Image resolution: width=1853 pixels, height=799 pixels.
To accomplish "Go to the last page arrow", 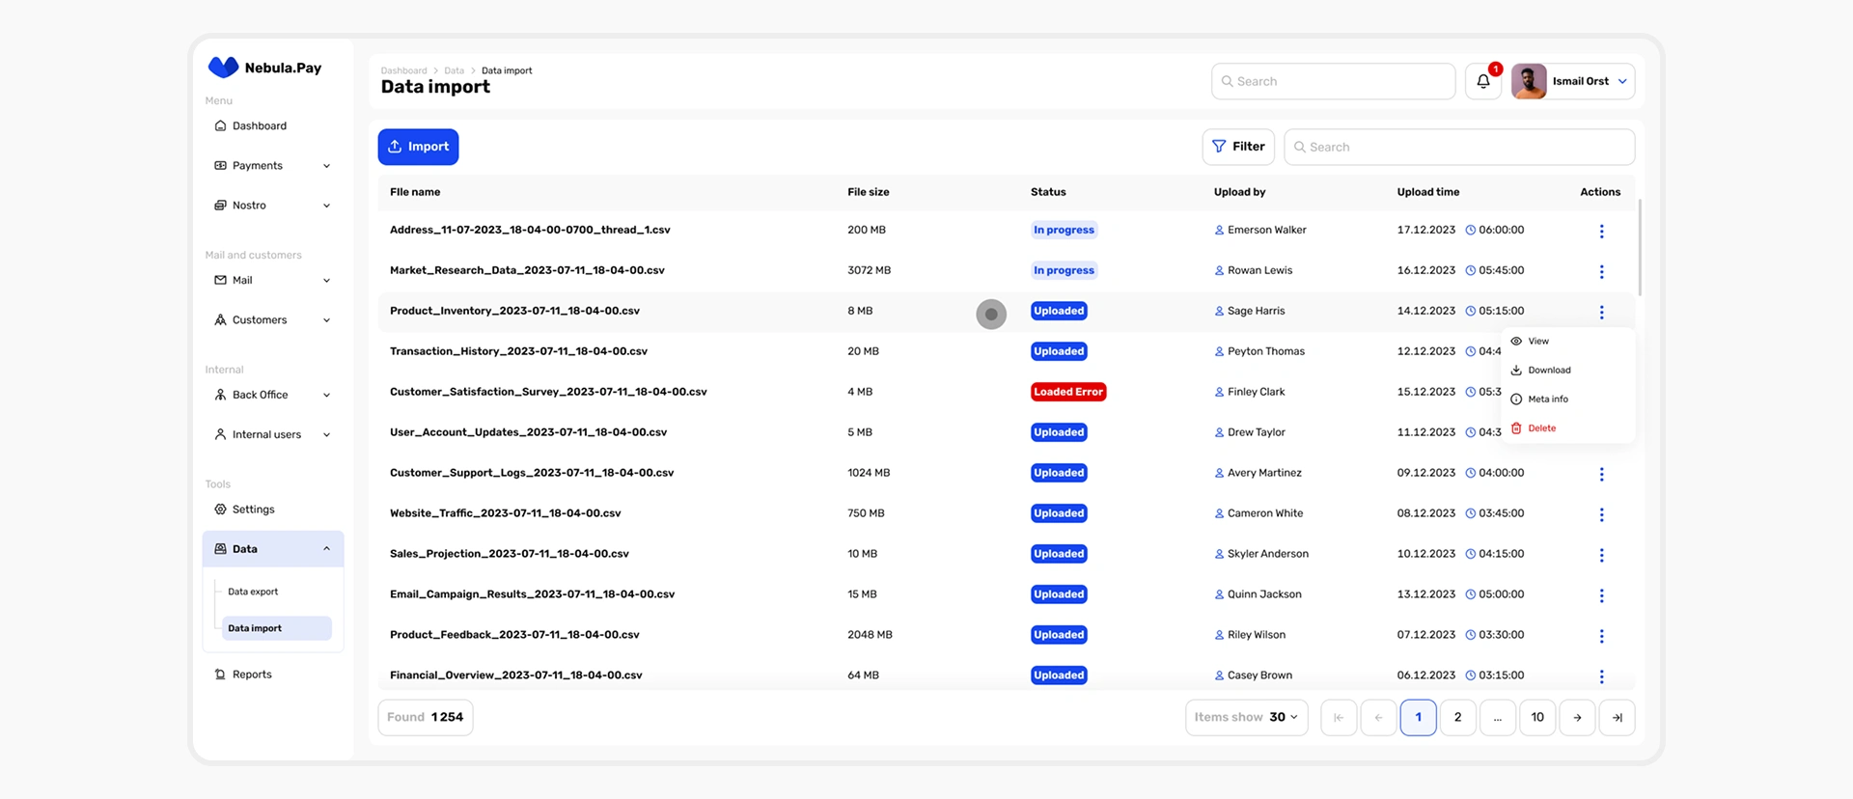I will point(1617,718).
